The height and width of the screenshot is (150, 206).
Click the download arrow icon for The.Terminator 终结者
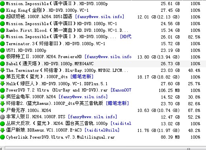(x=2, y=70)
